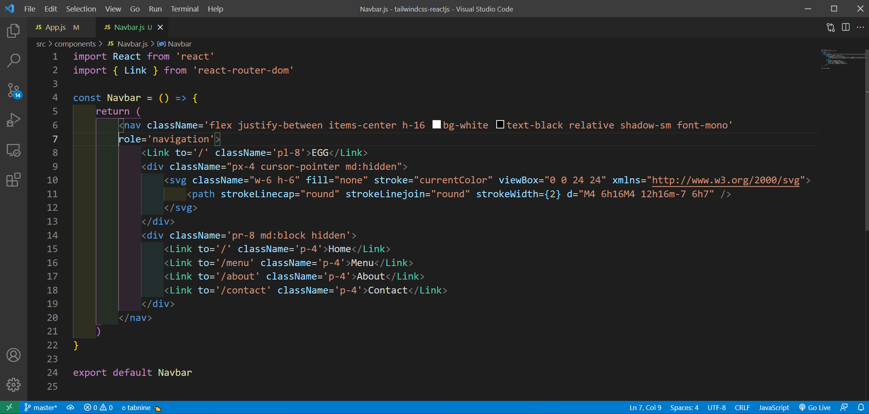The height and width of the screenshot is (414, 869).
Task: Change indentation via Spaces: 4
Action: [684, 408]
